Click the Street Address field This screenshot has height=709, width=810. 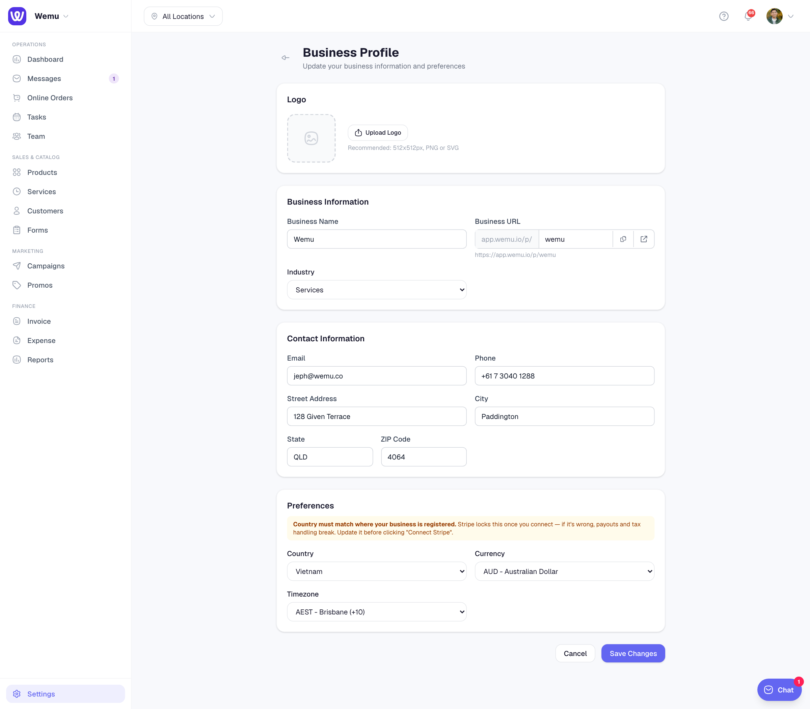[x=377, y=416]
